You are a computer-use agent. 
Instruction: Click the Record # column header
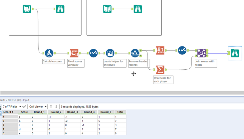[x=10, y=112]
